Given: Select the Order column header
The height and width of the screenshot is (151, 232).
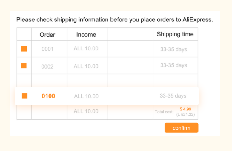Looking at the screenshot, I should [x=47, y=35].
